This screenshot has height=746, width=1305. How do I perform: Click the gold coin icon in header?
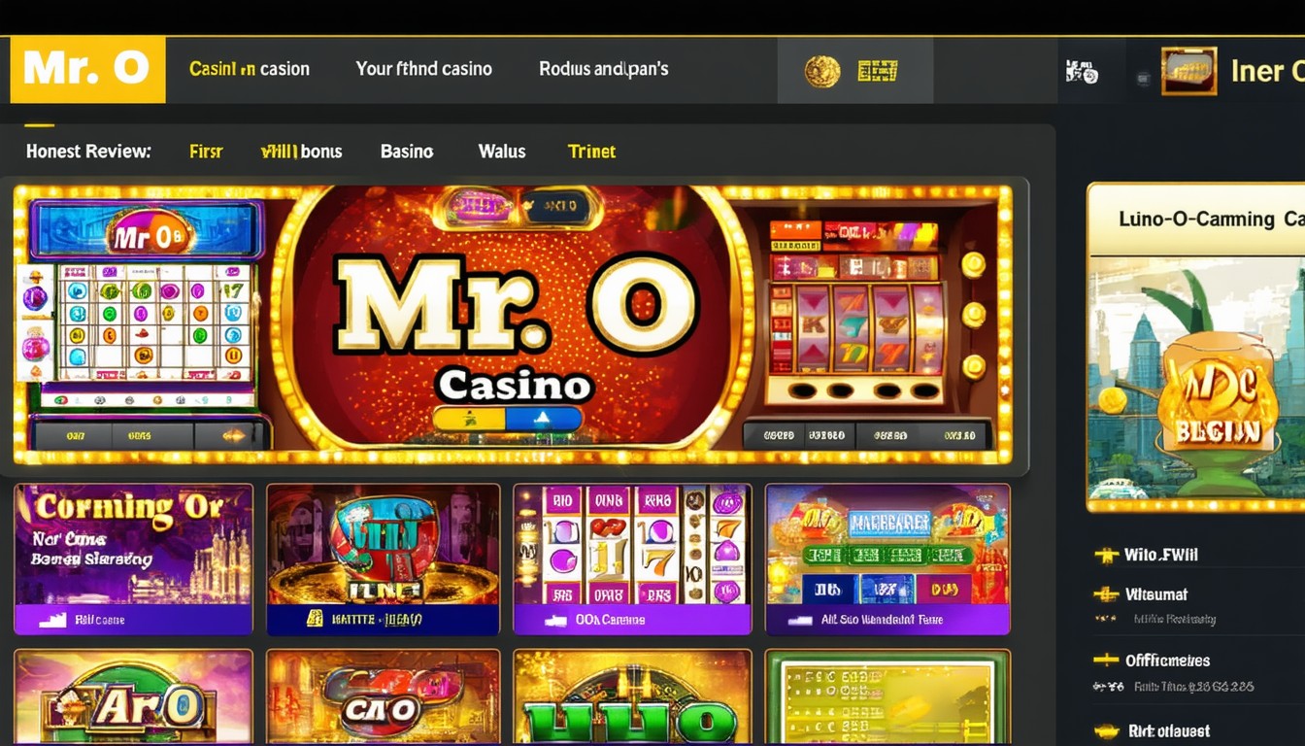click(x=822, y=71)
